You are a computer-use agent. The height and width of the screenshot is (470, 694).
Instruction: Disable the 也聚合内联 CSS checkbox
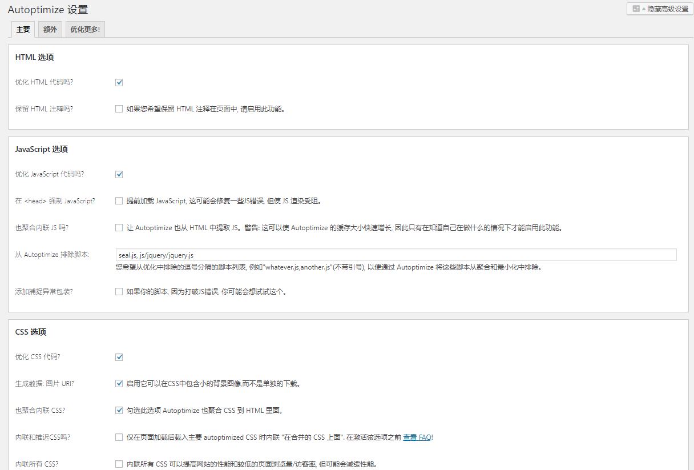pos(119,410)
